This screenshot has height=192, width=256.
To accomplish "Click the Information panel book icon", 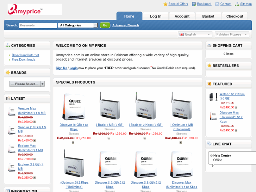I will tap(8, 191).
